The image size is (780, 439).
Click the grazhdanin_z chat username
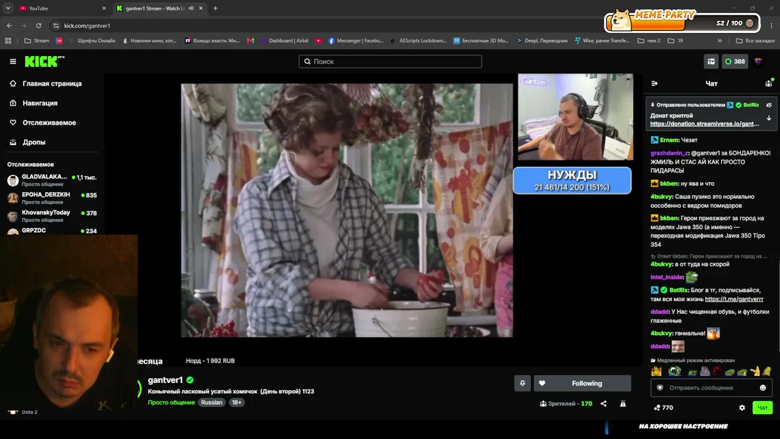pyautogui.click(x=670, y=153)
